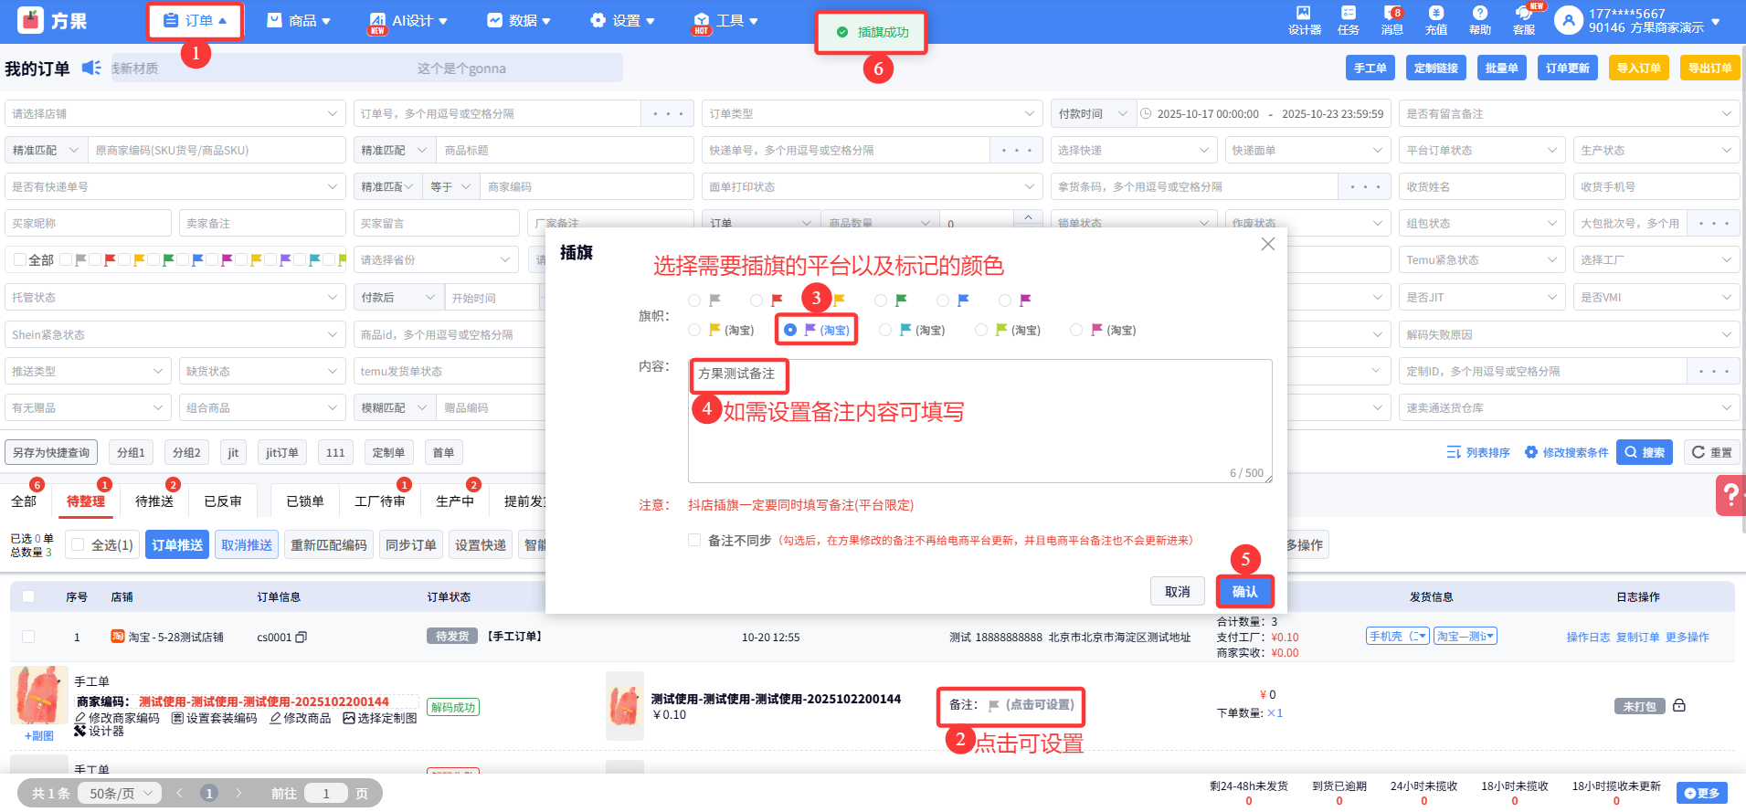Select the green flag radio option
Image resolution: width=1746 pixels, height=812 pixels.
(881, 300)
